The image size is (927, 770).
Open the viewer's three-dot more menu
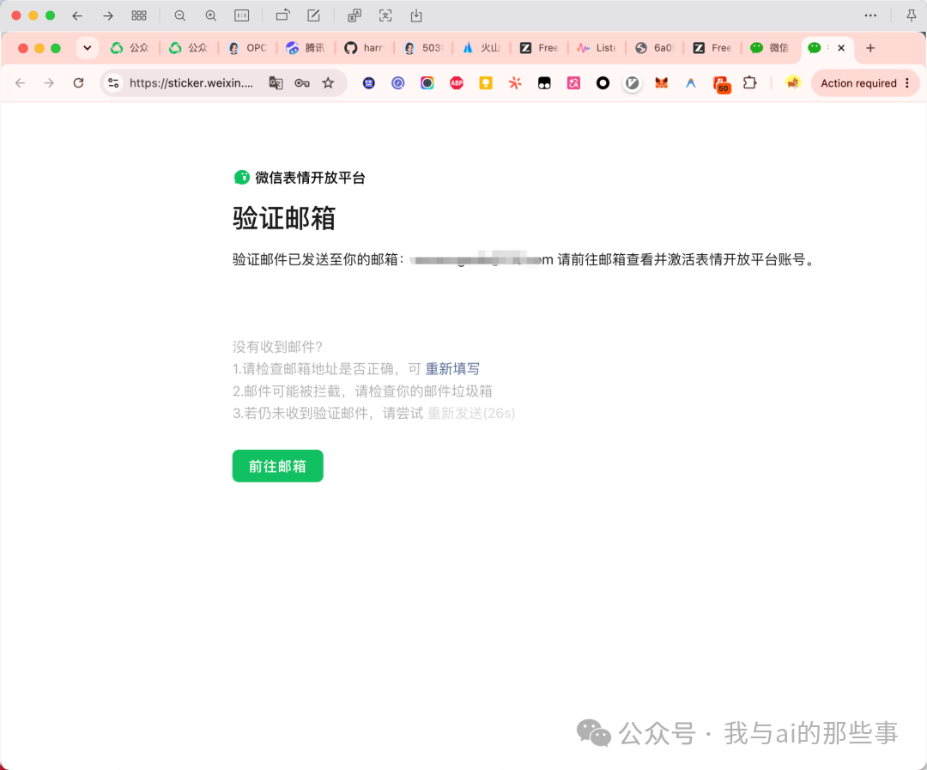pyautogui.click(x=870, y=16)
